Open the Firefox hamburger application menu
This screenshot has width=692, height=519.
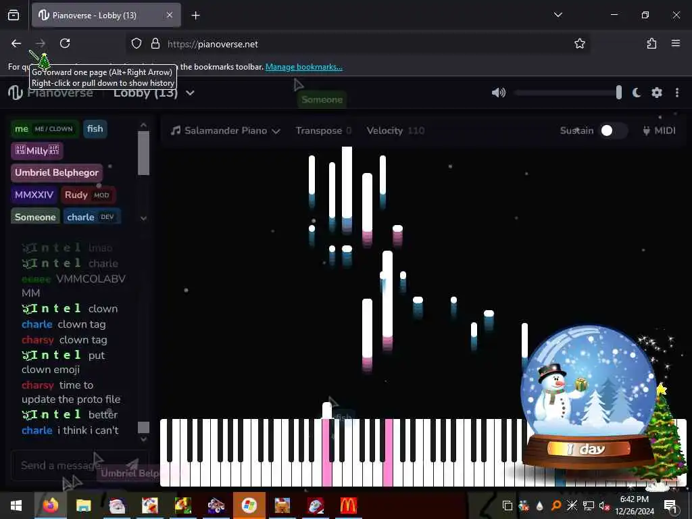tap(675, 43)
